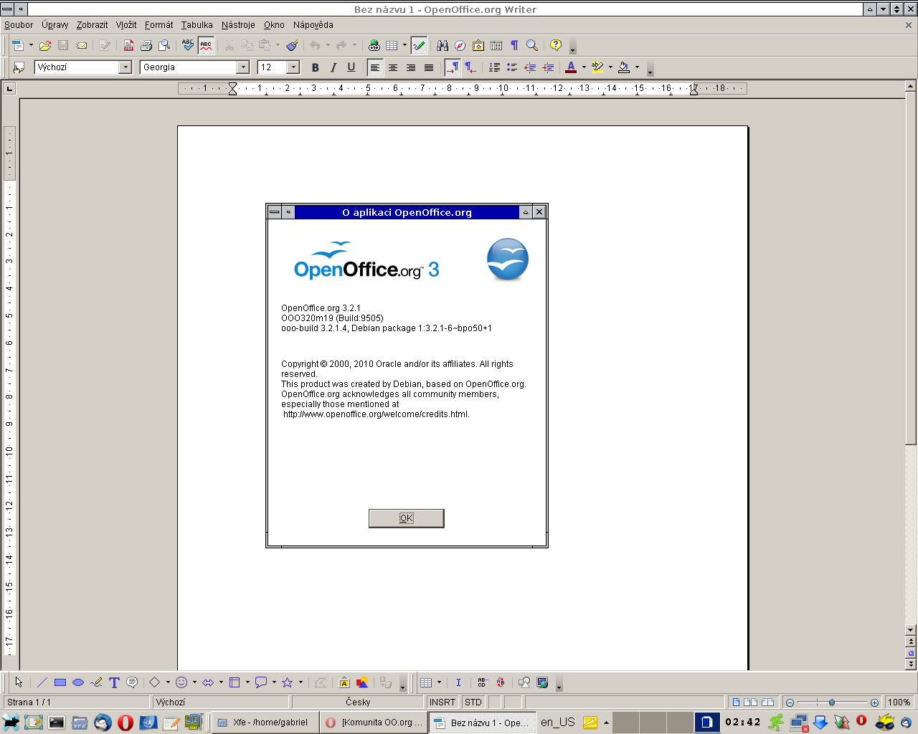The height and width of the screenshot is (734, 918).
Task: Open the Hyperlink dialog icon
Action: [374, 45]
